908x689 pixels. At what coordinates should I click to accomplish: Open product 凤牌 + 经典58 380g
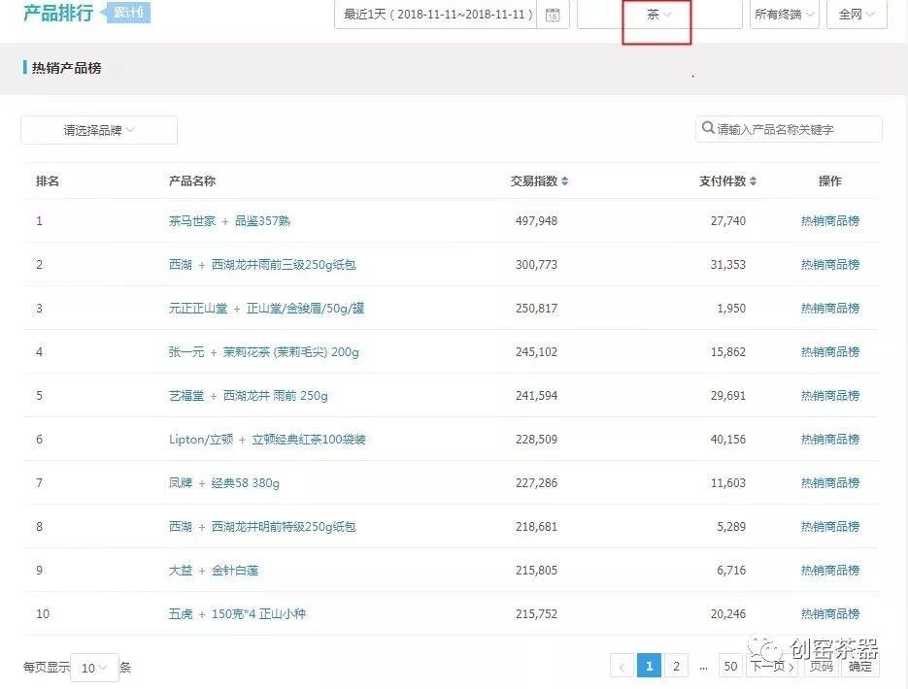point(224,483)
